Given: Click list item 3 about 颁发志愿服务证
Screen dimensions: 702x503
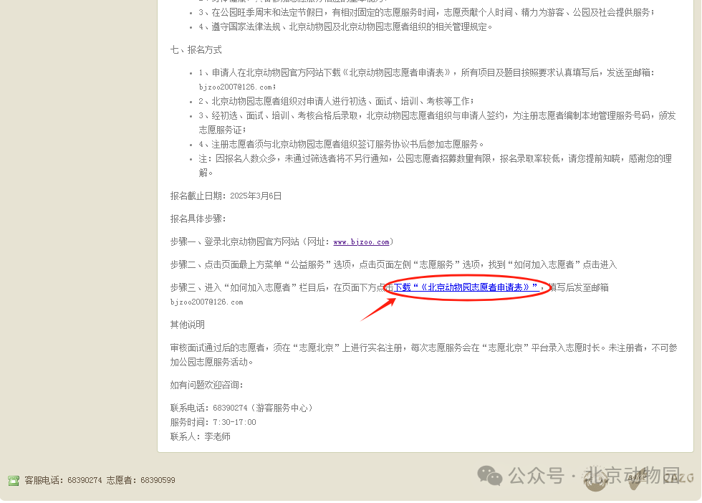Looking at the screenshot, I should (x=438, y=123).
